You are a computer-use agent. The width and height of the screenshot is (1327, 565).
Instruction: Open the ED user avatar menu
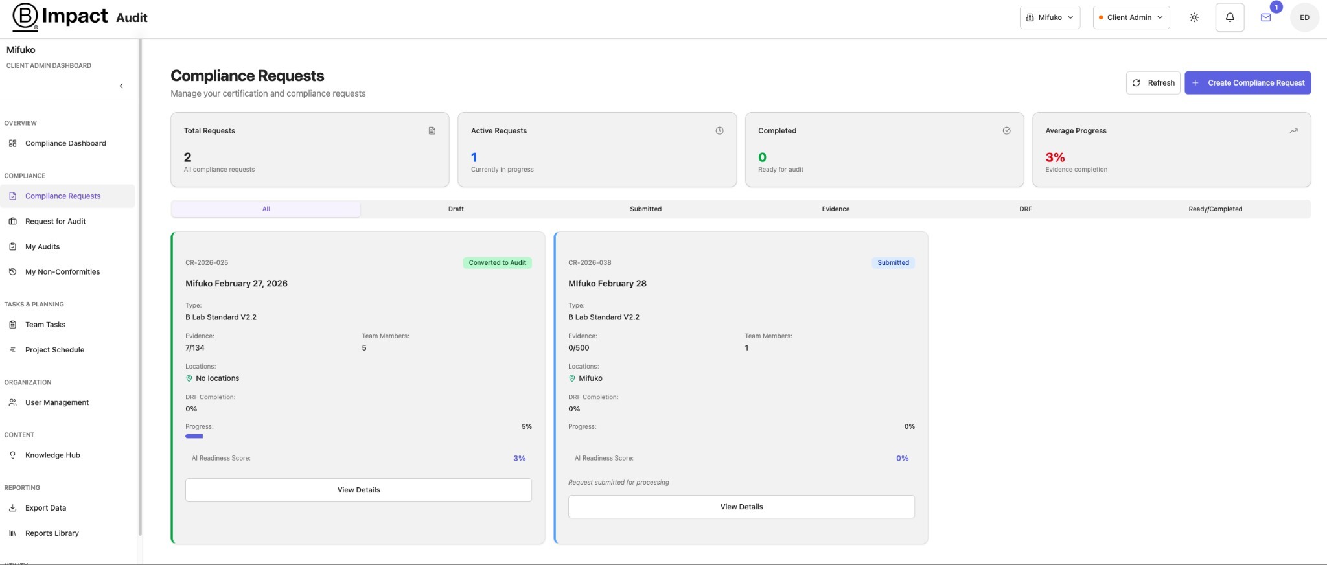[1304, 17]
